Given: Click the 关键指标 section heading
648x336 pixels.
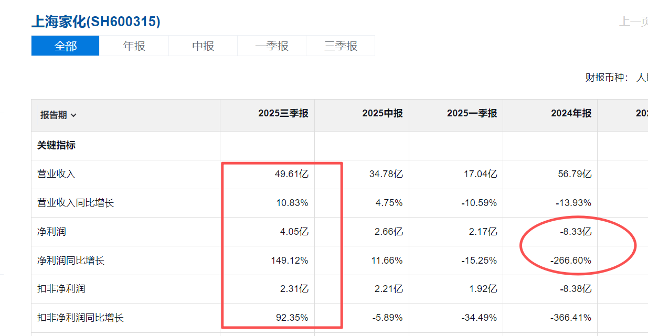Looking at the screenshot, I should 56,145.
